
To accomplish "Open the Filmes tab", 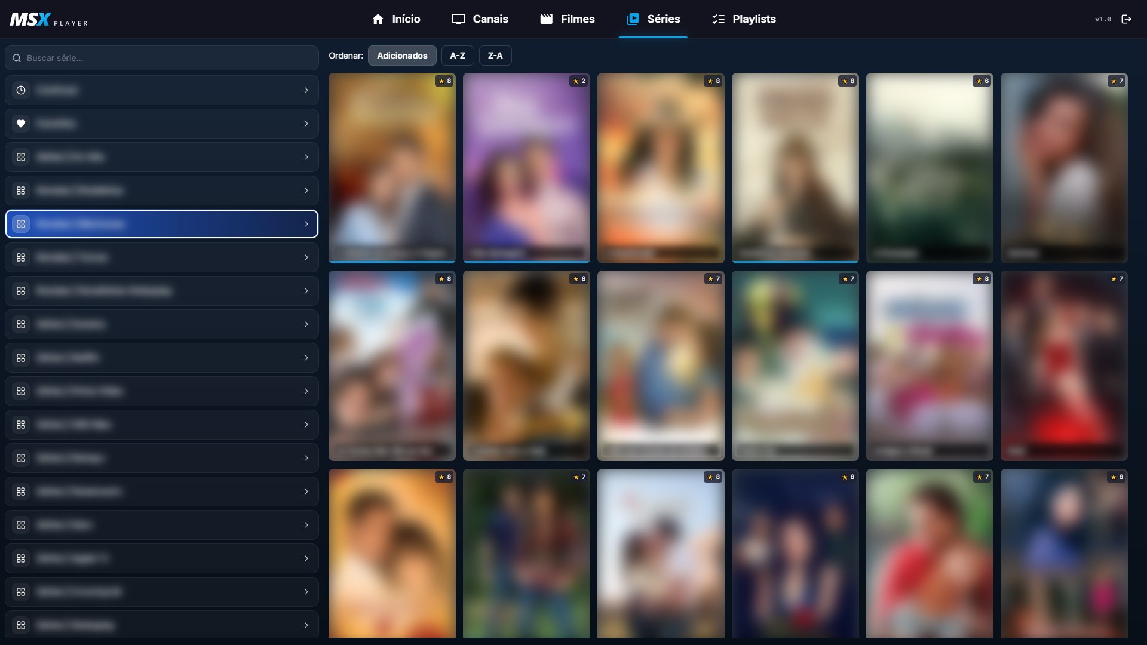I will click(x=567, y=19).
